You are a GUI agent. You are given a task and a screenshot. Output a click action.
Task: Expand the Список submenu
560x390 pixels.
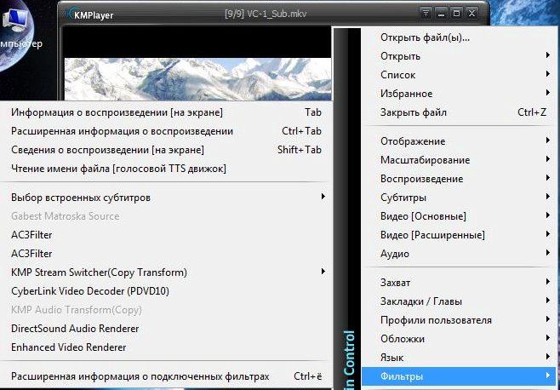[x=459, y=75]
